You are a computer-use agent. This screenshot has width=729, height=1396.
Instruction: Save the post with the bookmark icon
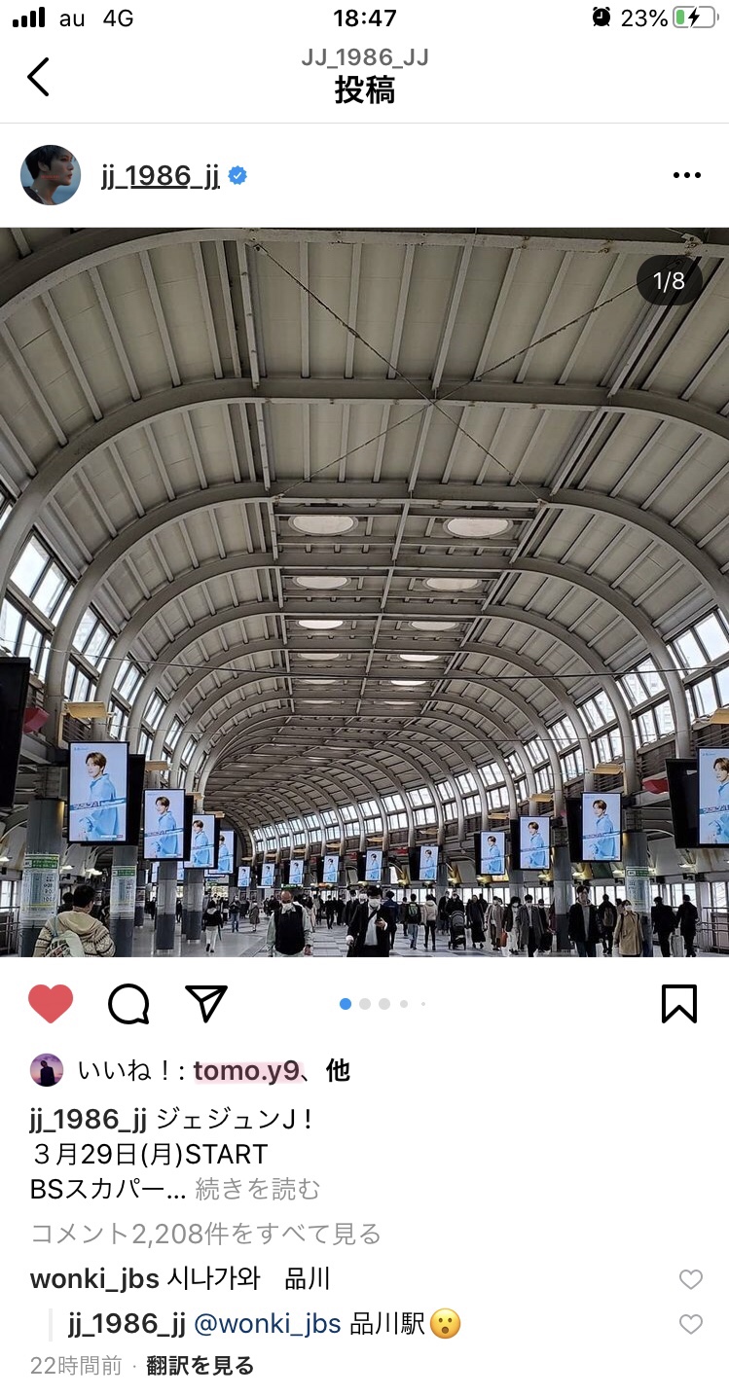coord(679,1004)
